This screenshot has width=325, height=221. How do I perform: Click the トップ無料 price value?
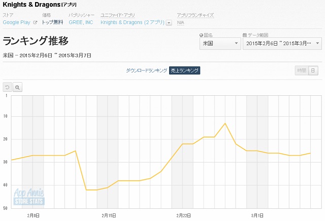52,22
